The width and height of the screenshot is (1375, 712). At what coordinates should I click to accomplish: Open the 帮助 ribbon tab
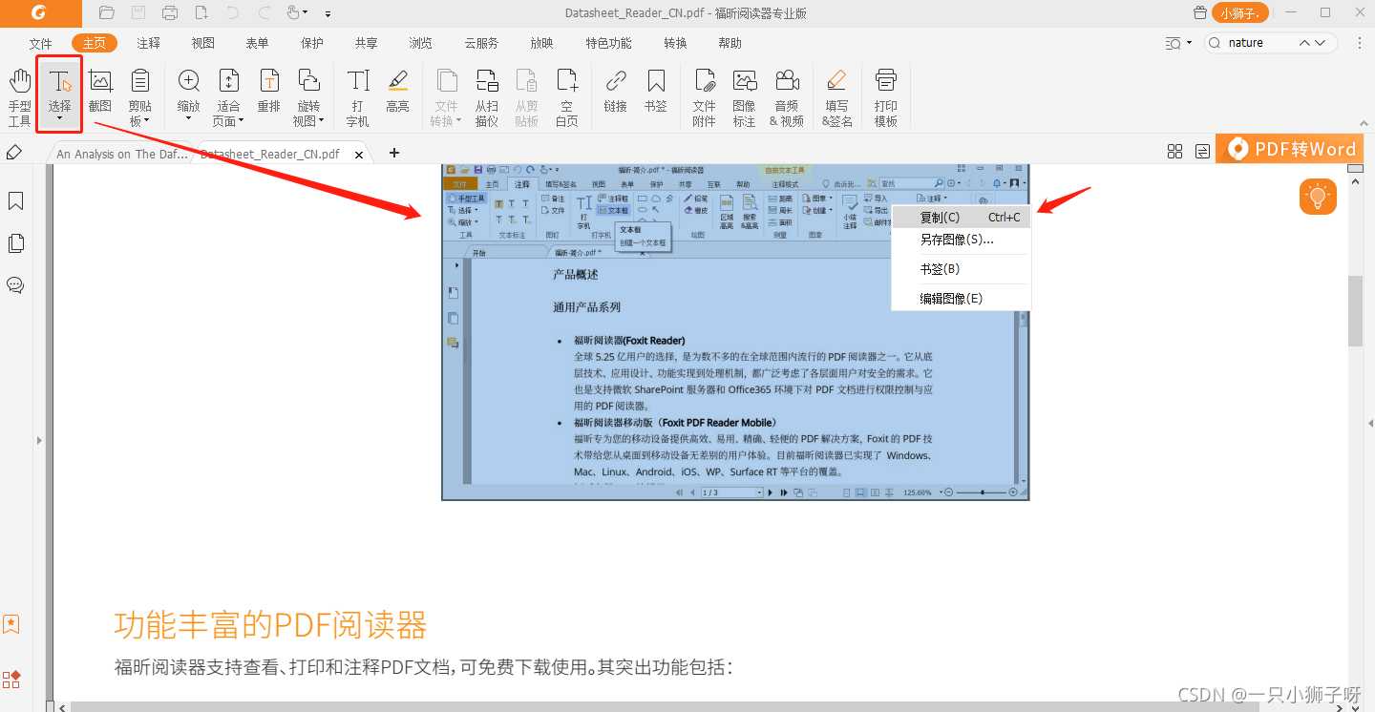730,43
